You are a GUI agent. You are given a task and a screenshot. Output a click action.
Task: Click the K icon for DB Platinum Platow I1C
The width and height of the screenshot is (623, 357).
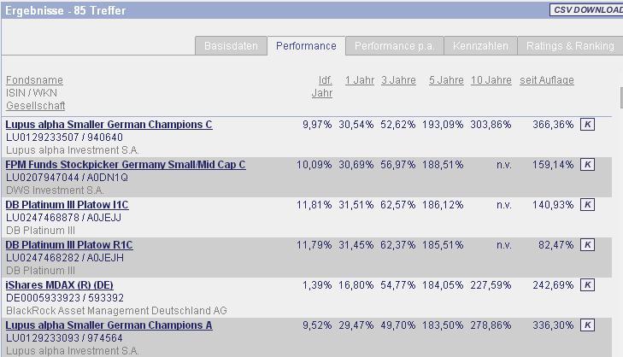click(x=587, y=205)
